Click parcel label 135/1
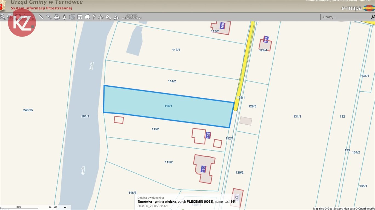The height and width of the screenshot is (210, 375). point(363,186)
